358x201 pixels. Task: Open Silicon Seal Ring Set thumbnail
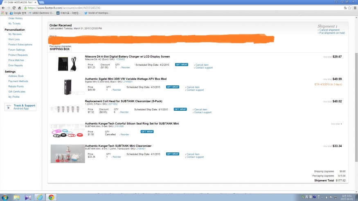click(68, 131)
